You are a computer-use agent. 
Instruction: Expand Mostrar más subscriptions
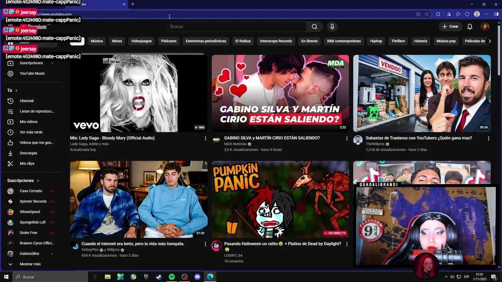point(30,264)
